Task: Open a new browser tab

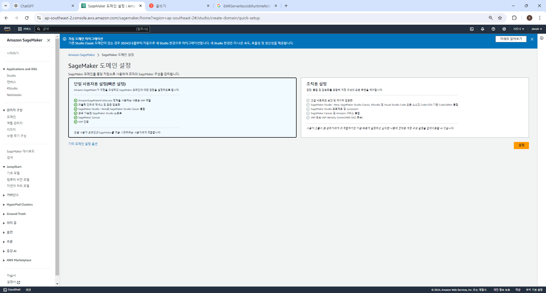Action: 286,6
